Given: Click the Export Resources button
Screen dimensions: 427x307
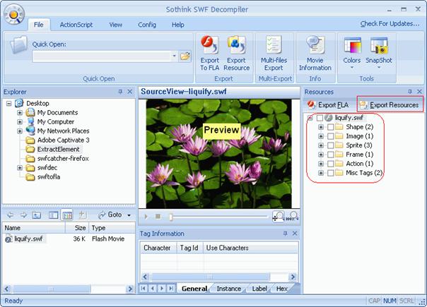Looking at the screenshot, I should [389, 104].
